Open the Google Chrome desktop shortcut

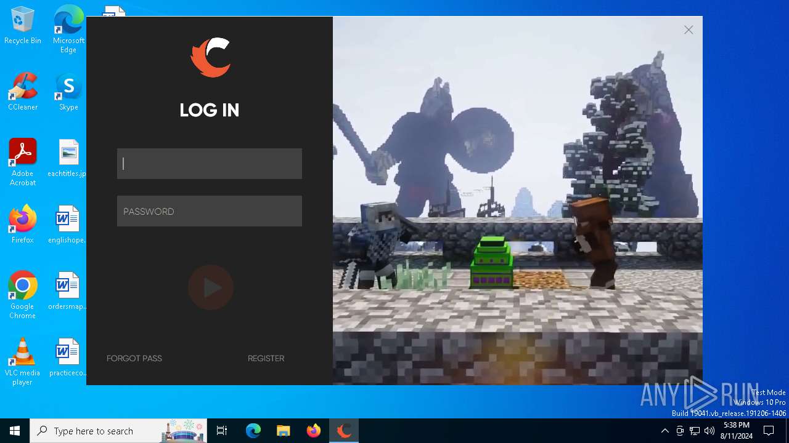point(23,295)
